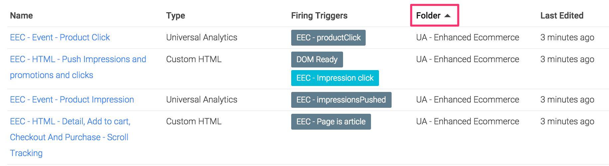Click the DOM Ready trigger chip
The image size is (609, 166).
coord(317,60)
